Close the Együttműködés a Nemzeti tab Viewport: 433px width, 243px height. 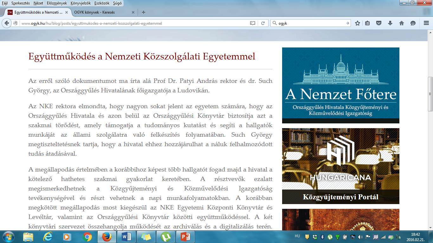67,12
